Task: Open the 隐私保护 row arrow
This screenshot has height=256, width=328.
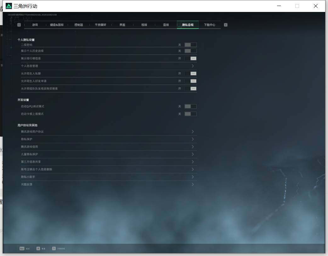Action: point(193,139)
